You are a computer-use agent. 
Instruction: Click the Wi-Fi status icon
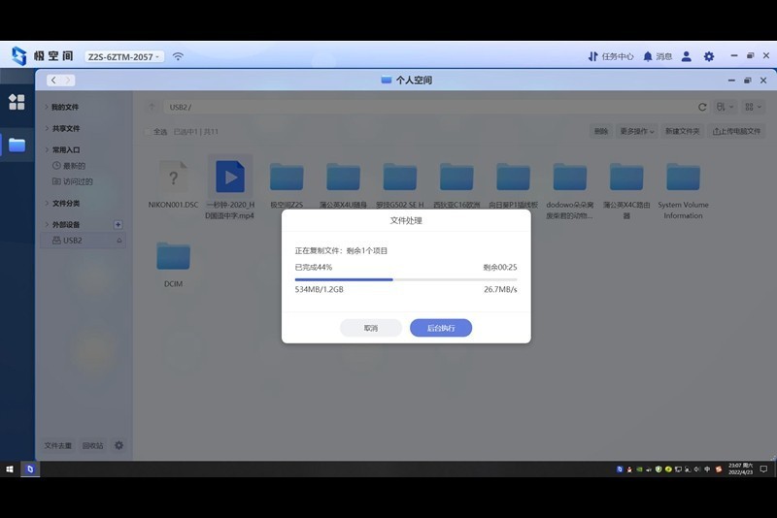[x=178, y=56]
